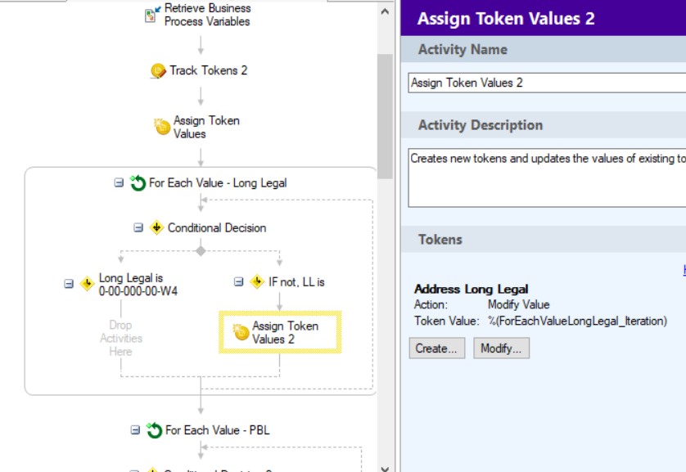Screen dimensions: 686x472
Task: Click the Track Tokens 2 activity icon
Action: pyautogui.click(x=158, y=71)
